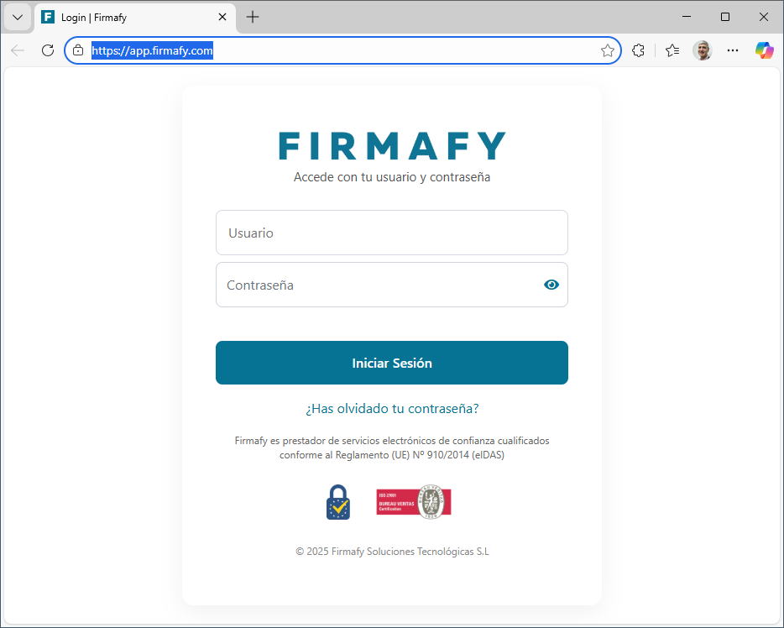Open the browser profile avatar
Image resolution: width=784 pixels, height=628 pixels.
(702, 50)
